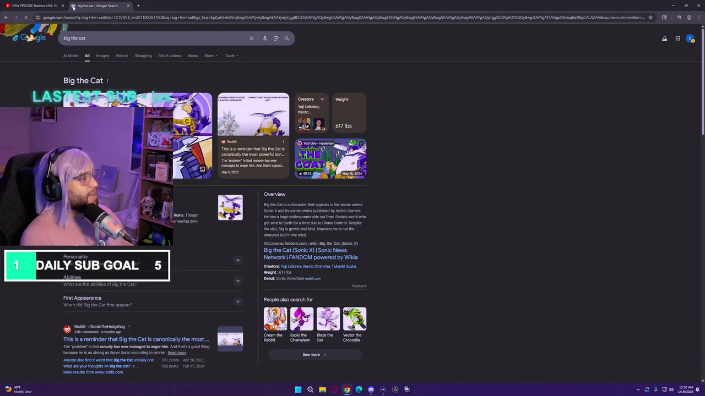
Task: Switch to AI Mode search tab
Action: click(x=70, y=56)
